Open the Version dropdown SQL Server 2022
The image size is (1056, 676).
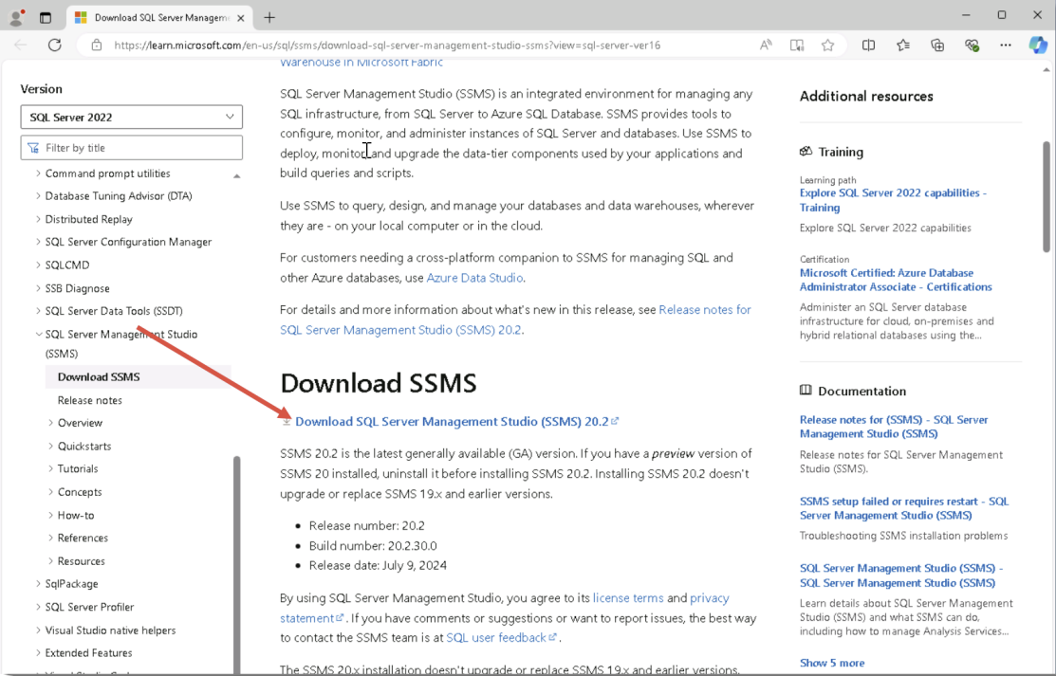[131, 118]
